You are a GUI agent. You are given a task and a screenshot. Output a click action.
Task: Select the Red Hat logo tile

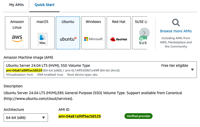click(119, 33)
